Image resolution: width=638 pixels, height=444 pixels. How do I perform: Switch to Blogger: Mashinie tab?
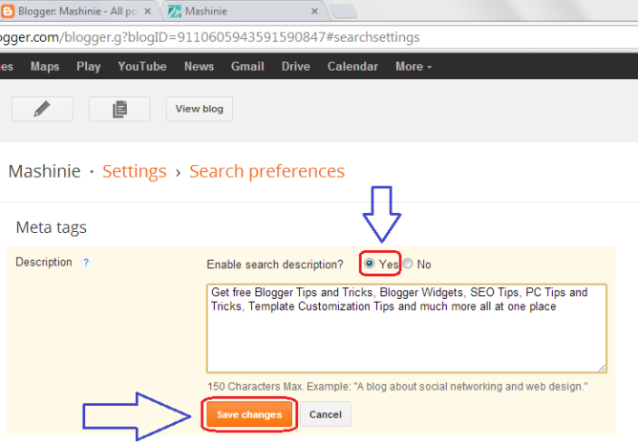[x=77, y=11]
